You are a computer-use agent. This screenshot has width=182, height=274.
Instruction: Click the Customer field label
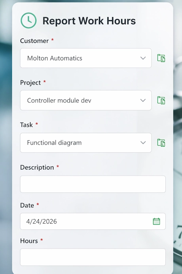(34, 41)
